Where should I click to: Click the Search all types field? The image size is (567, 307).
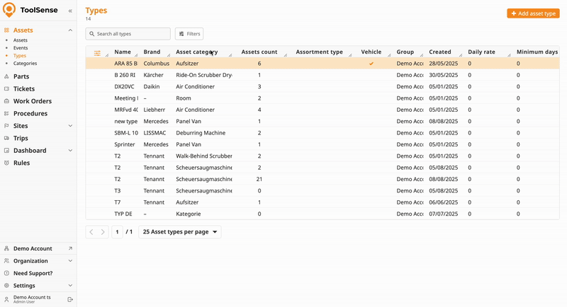[128, 34]
